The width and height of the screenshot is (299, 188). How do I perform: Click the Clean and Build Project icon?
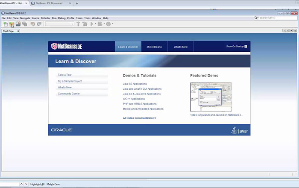[x=85, y=24]
